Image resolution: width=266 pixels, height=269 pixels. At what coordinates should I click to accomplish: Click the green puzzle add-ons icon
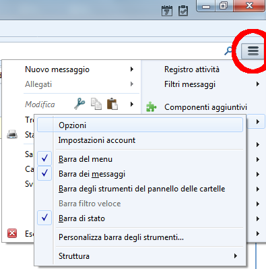[151, 107]
